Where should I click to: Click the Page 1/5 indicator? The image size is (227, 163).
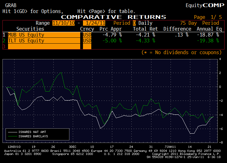[x=208, y=17]
